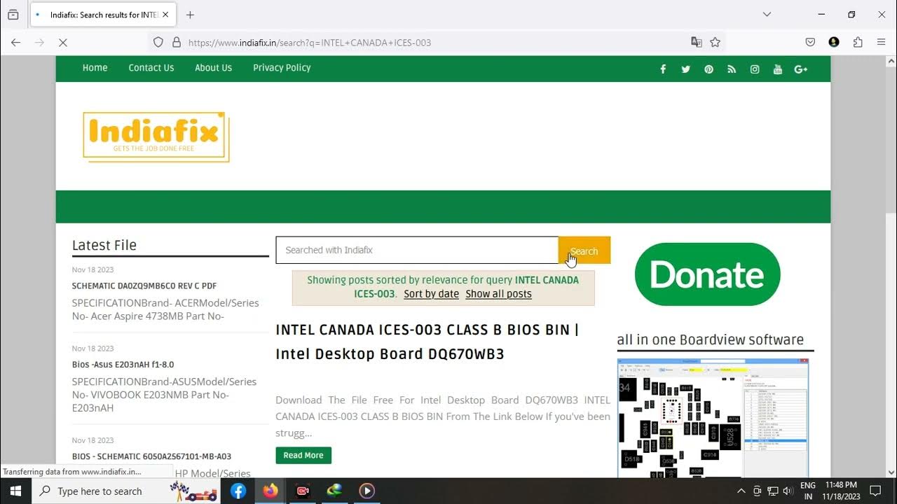Open Contact Us navigation item
The width and height of the screenshot is (897, 504).
tap(151, 68)
